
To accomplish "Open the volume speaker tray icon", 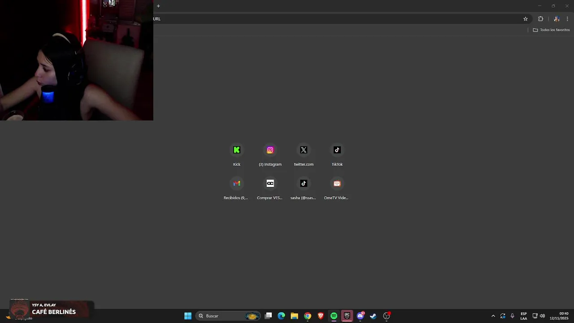I will click(x=542, y=316).
